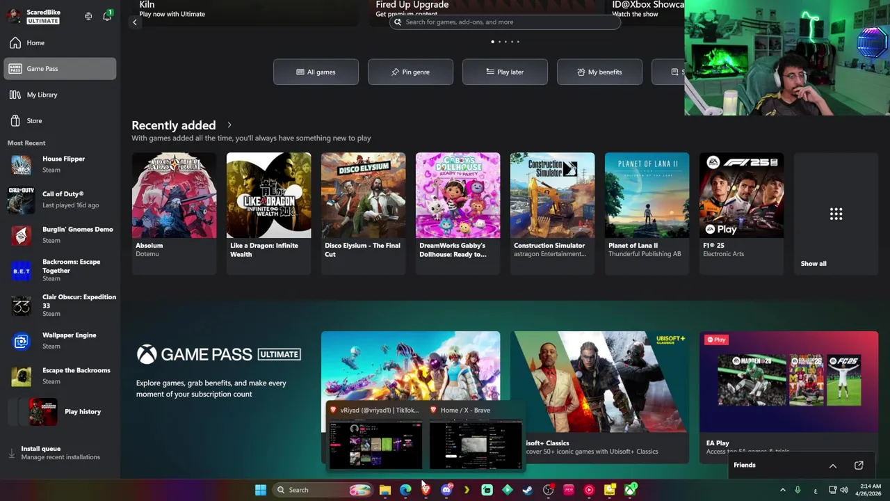Go back using the left chevron arrow
The image size is (890, 501).
(x=135, y=22)
